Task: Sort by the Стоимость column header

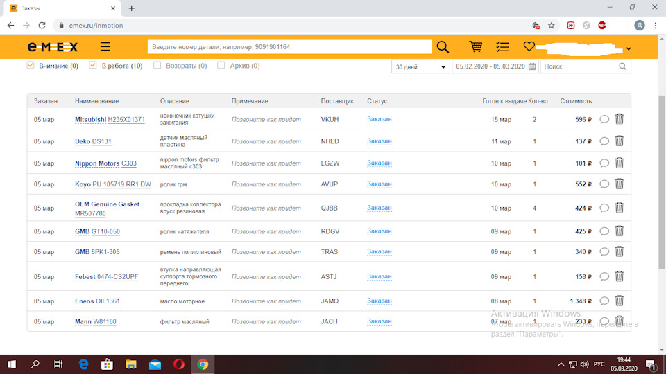Action: 576,101
